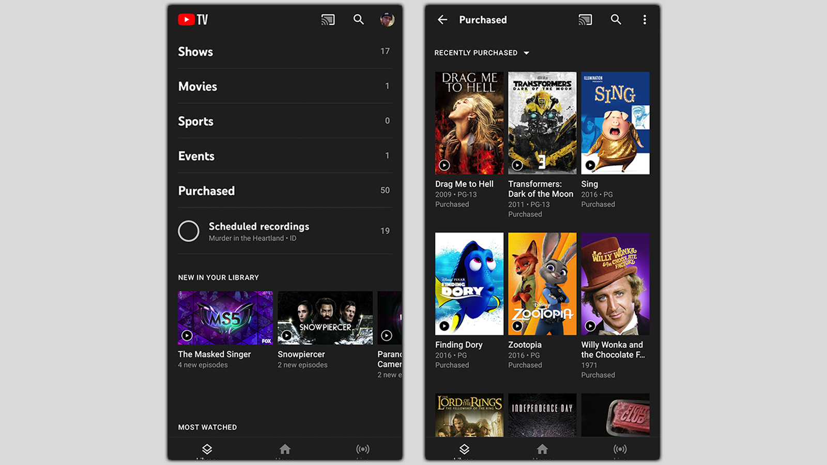
Task: Click the play icon on Finding Dory poster
Action: click(x=444, y=326)
